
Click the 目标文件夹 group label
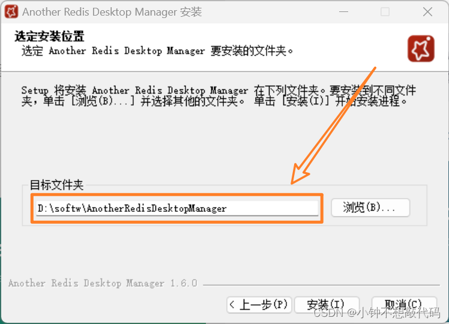click(x=56, y=185)
